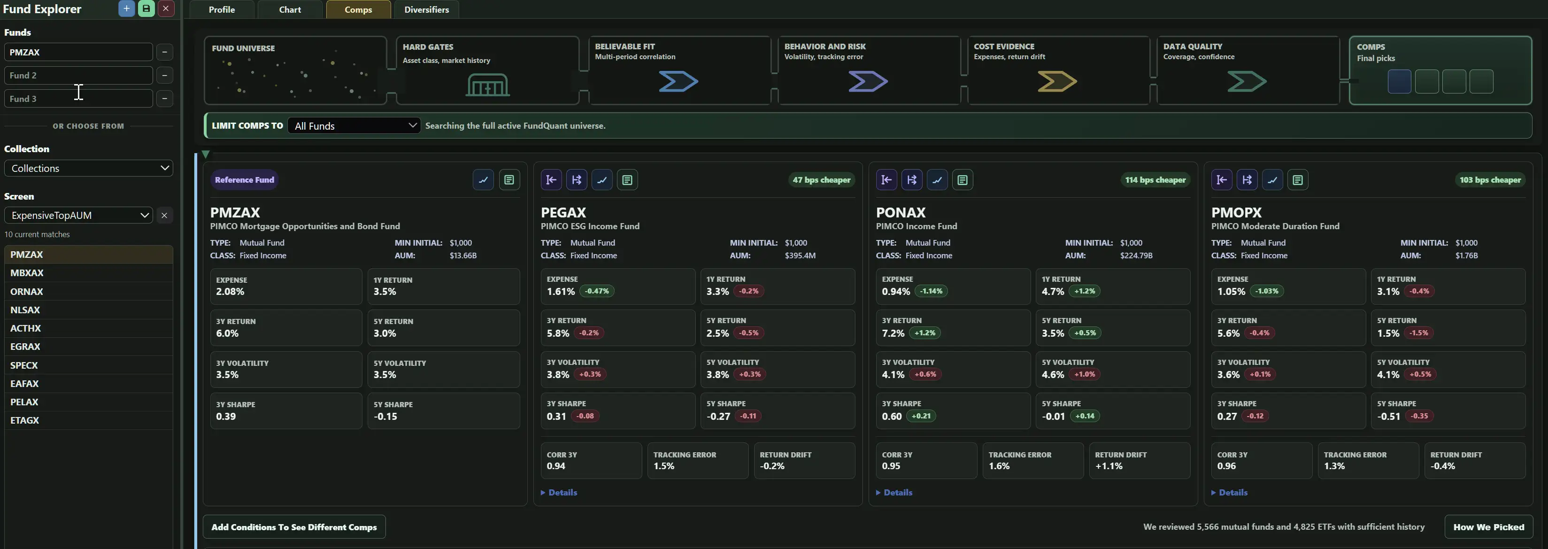
Task: Open the Collections dropdown
Action: [88, 169]
